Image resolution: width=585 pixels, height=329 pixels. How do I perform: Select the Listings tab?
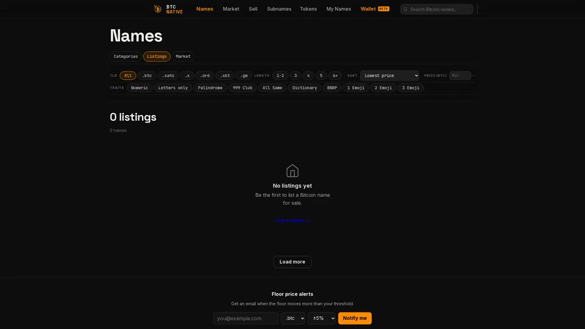point(157,56)
